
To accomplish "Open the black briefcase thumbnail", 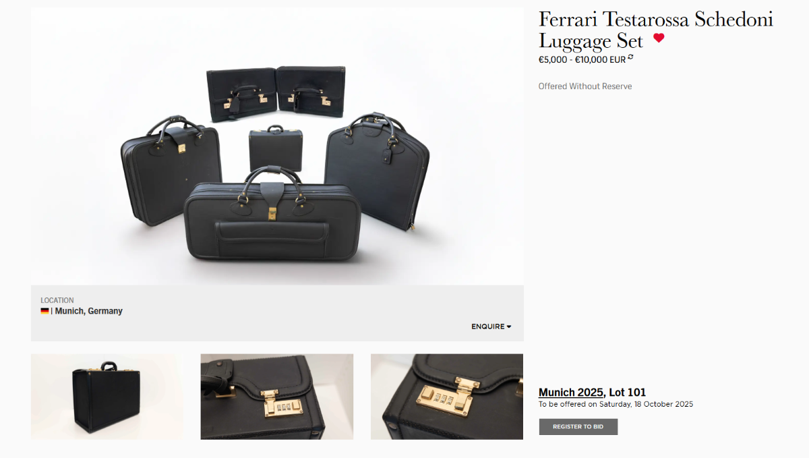I will (x=107, y=397).
